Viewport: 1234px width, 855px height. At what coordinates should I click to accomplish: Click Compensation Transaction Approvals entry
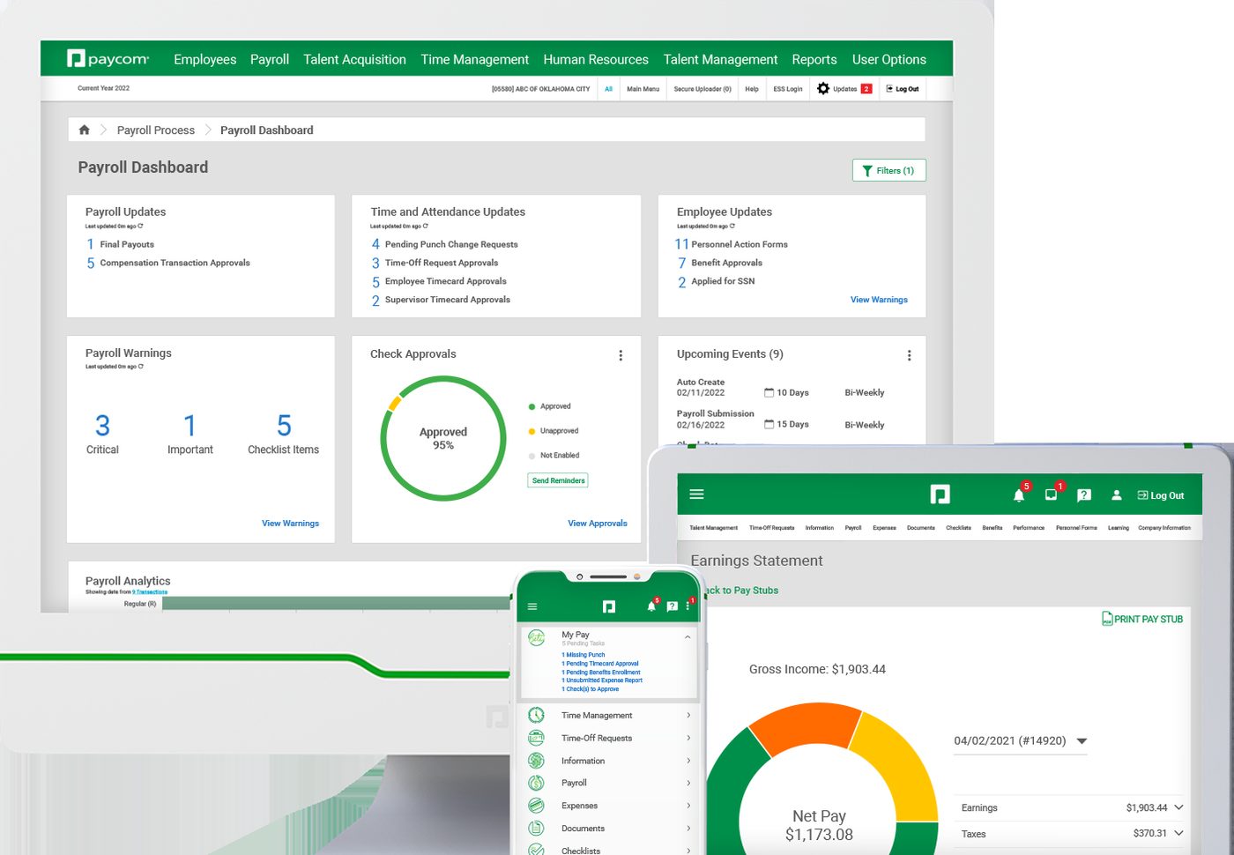pos(175,263)
